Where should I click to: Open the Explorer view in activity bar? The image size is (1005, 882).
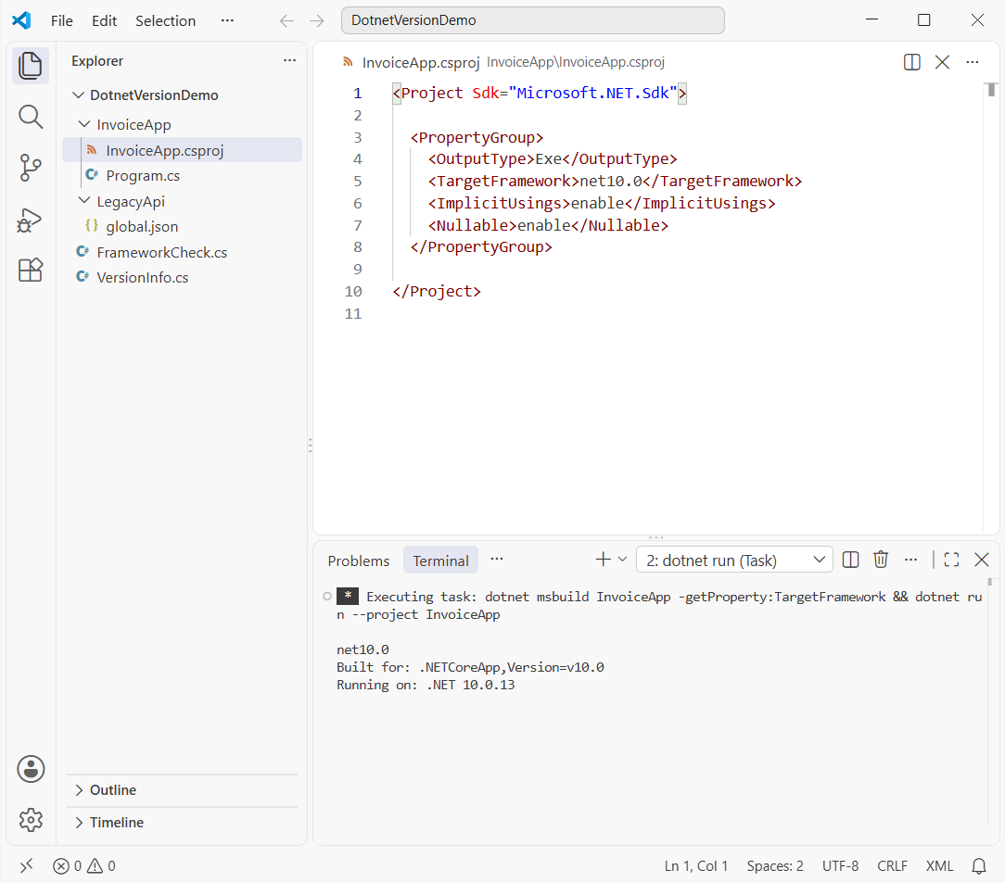[30, 66]
